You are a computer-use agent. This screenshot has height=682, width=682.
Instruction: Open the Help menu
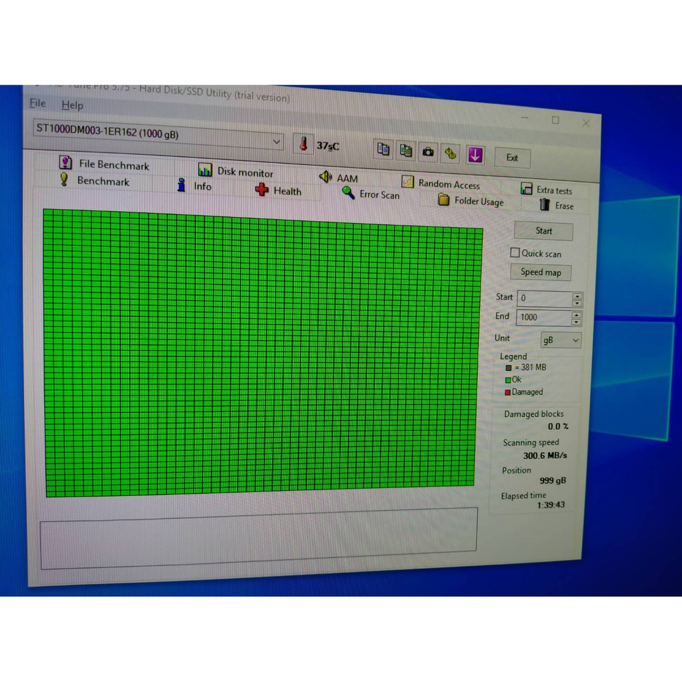72,105
